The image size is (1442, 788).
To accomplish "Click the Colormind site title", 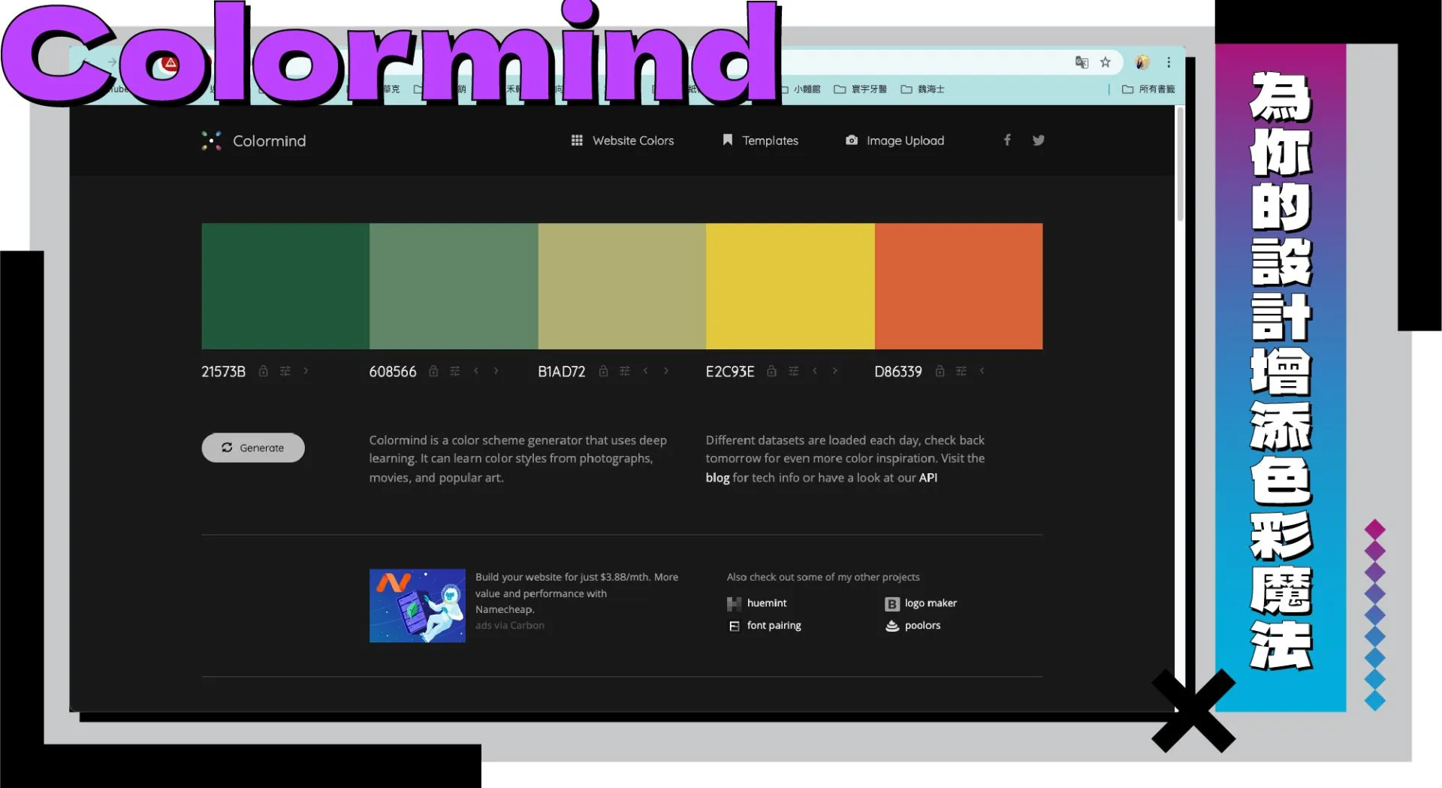I will pos(269,140).
